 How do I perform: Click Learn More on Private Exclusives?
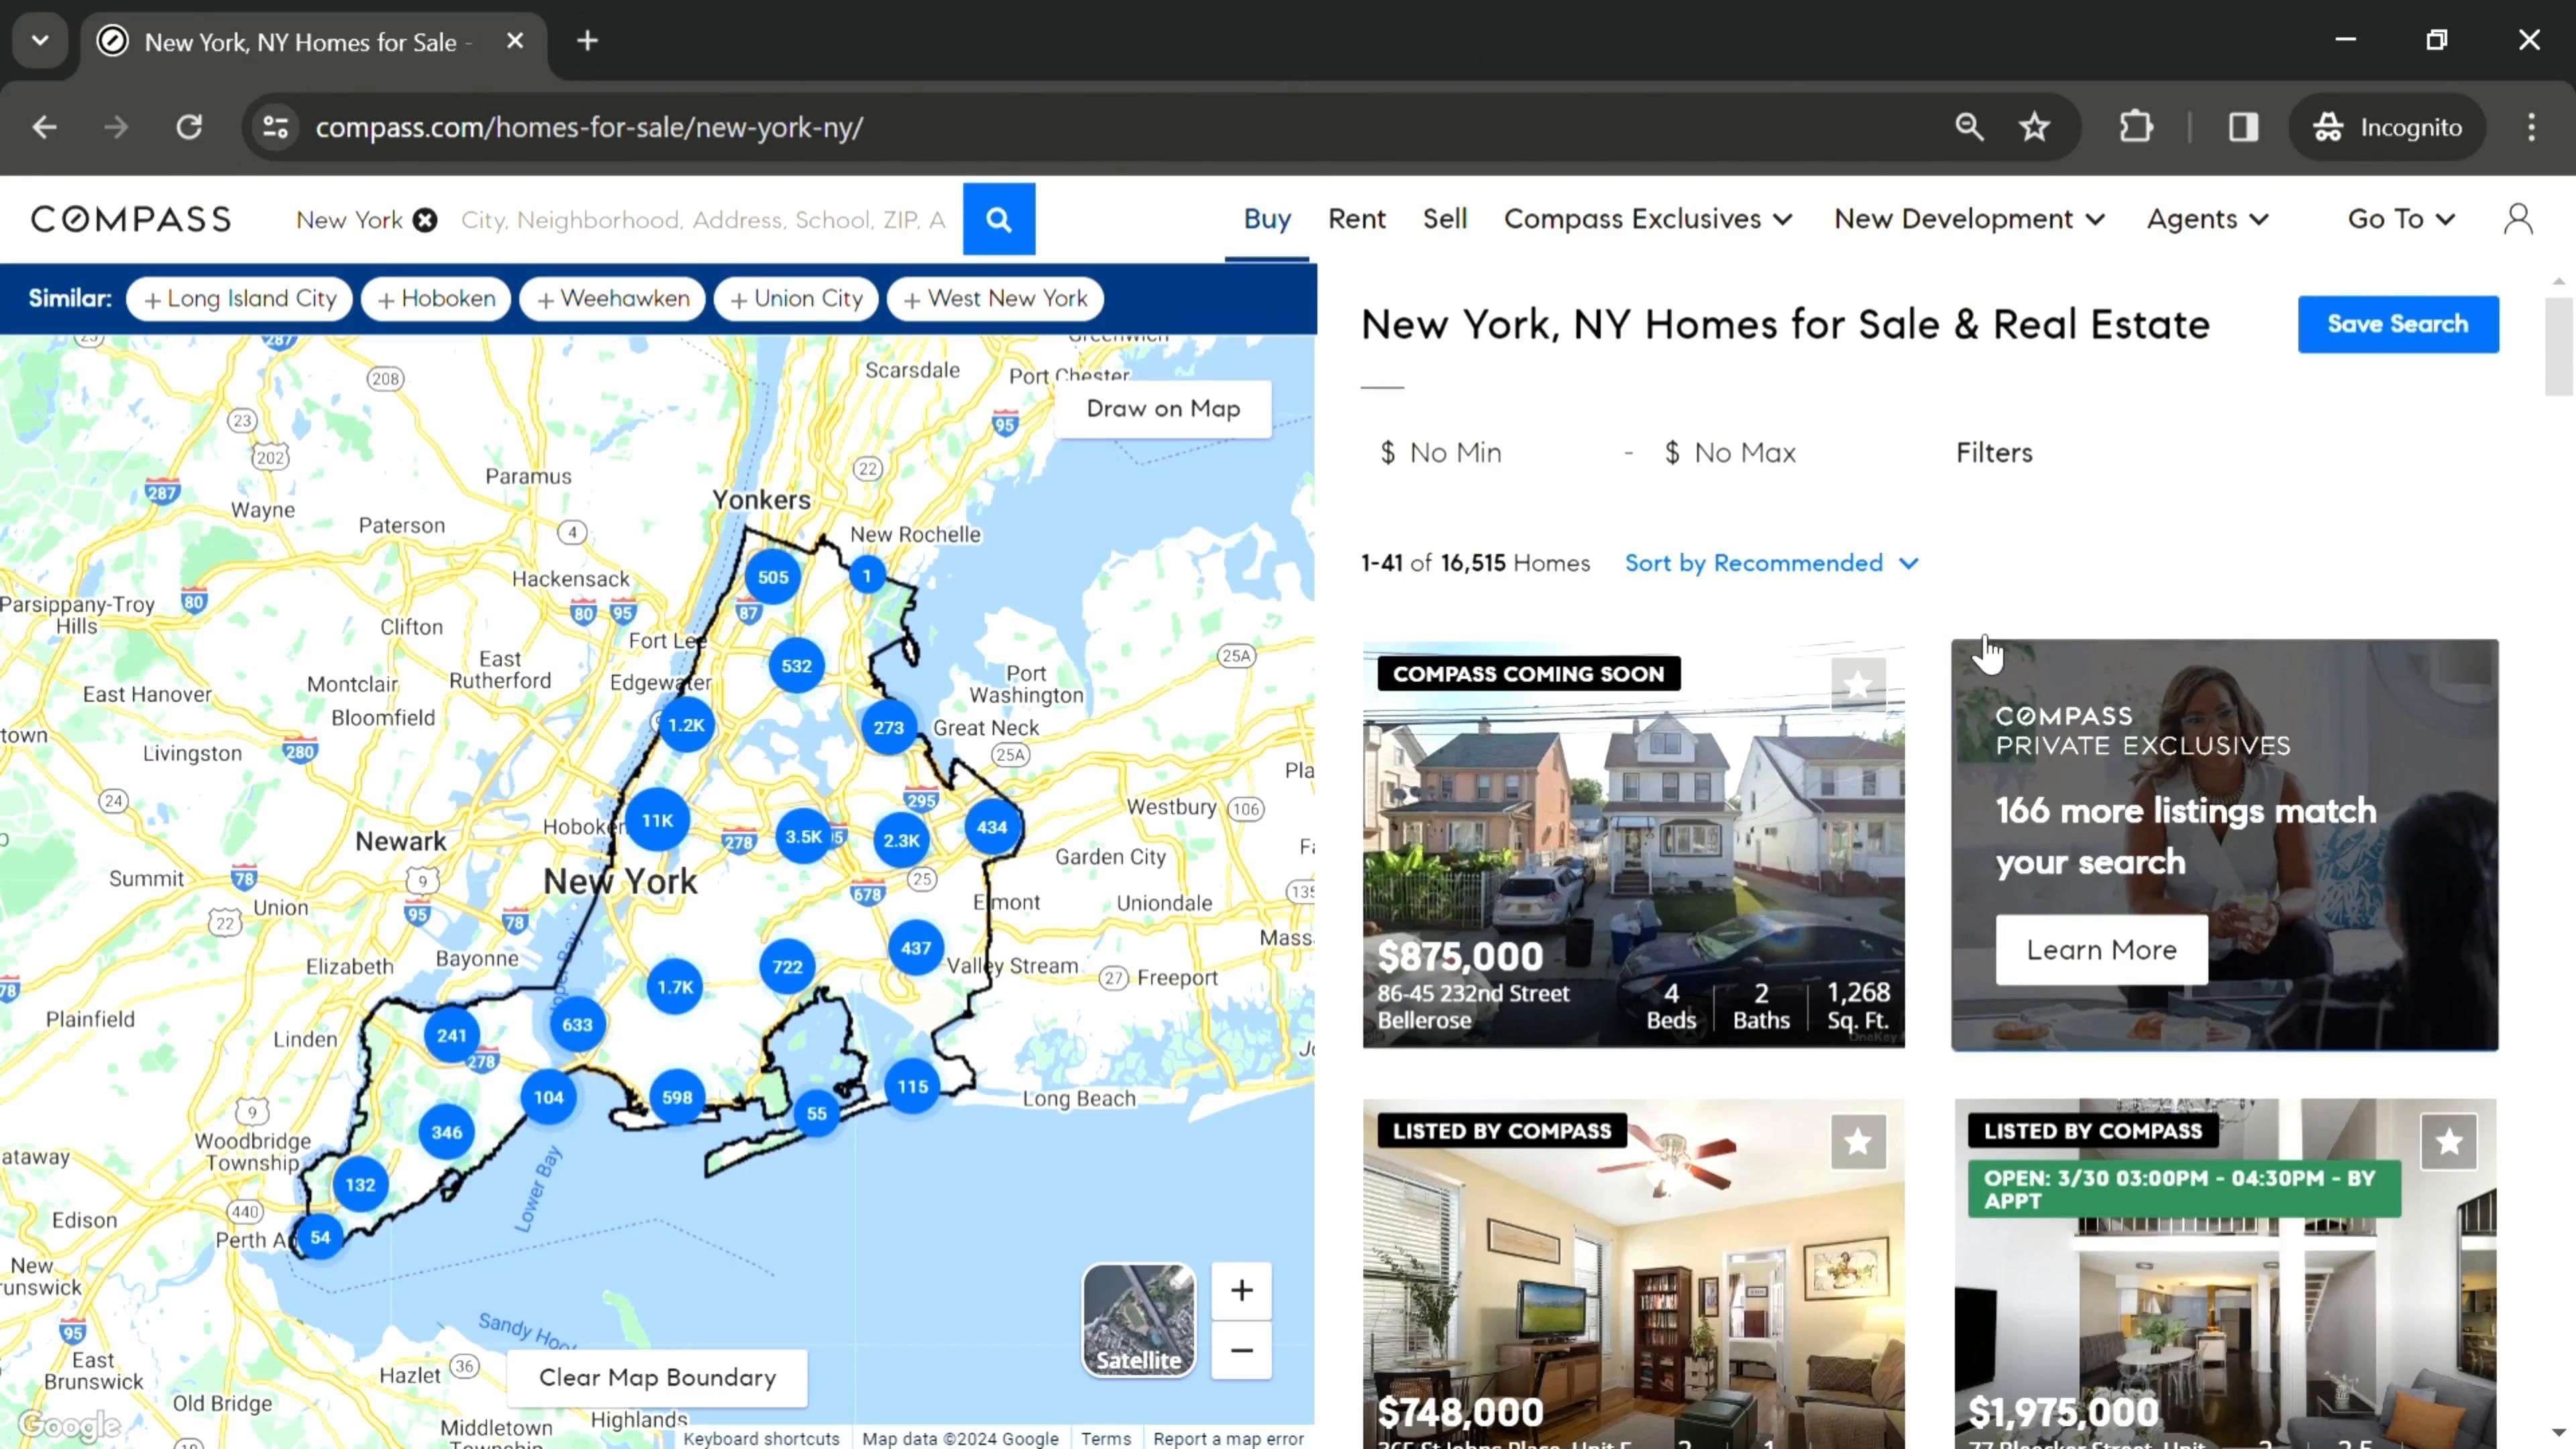pyautogui.click(x=2101, y=950)
